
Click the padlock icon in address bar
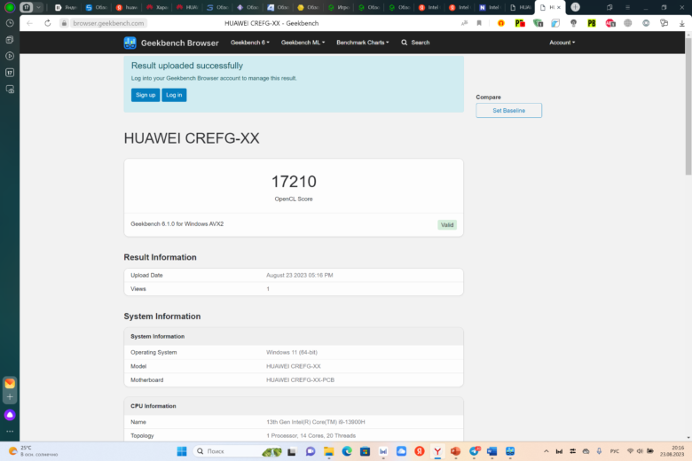[x=64, y=23]
